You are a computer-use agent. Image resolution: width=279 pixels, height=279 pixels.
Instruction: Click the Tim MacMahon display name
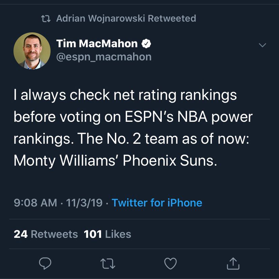click(97, 44)
